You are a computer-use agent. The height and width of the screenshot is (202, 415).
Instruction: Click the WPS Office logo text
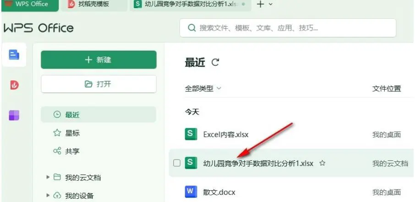point(38,28)
